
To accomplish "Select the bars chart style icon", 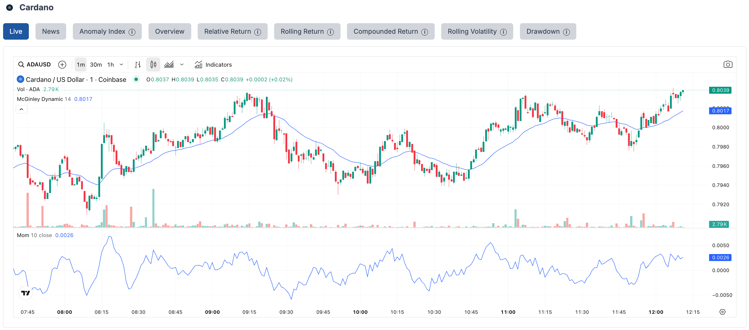I will [137, 65].
